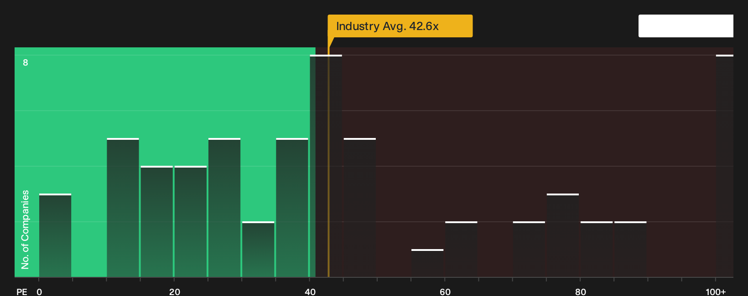This screenshot has width=748, height=296.
Task: Select the histogram bar for PE 20-25
Action: point(190,221)
